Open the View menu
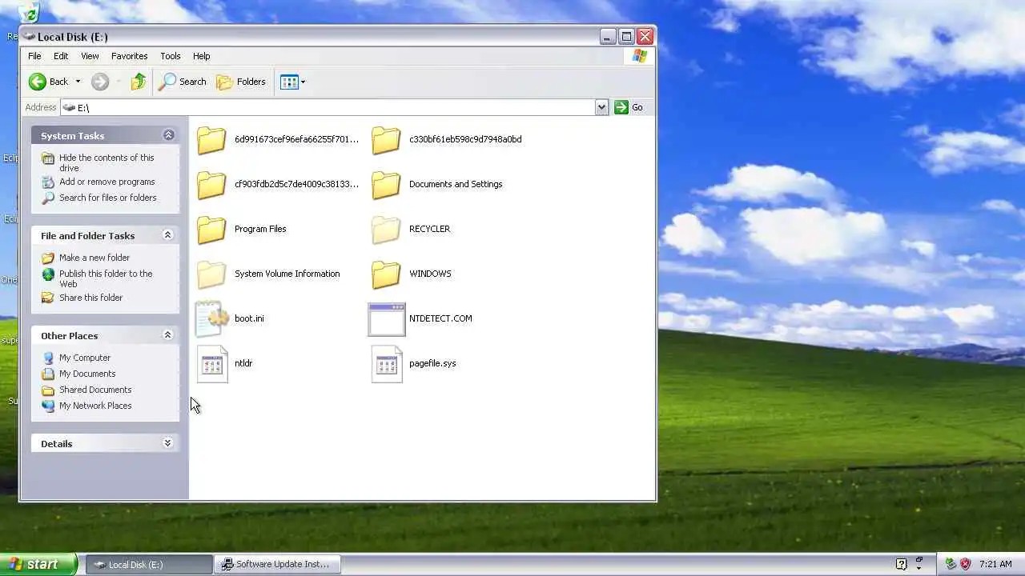The image size is (1025, 576). click(x=90, y=56)
